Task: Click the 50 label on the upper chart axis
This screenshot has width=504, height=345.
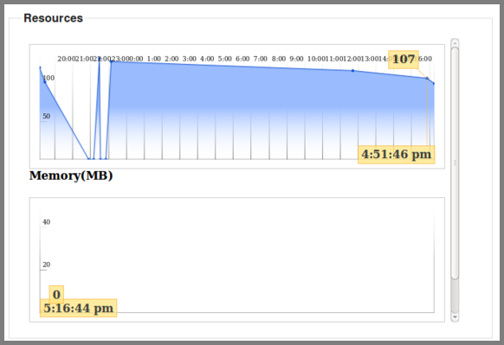Action: pyautogui.click(x=46, y=116)
